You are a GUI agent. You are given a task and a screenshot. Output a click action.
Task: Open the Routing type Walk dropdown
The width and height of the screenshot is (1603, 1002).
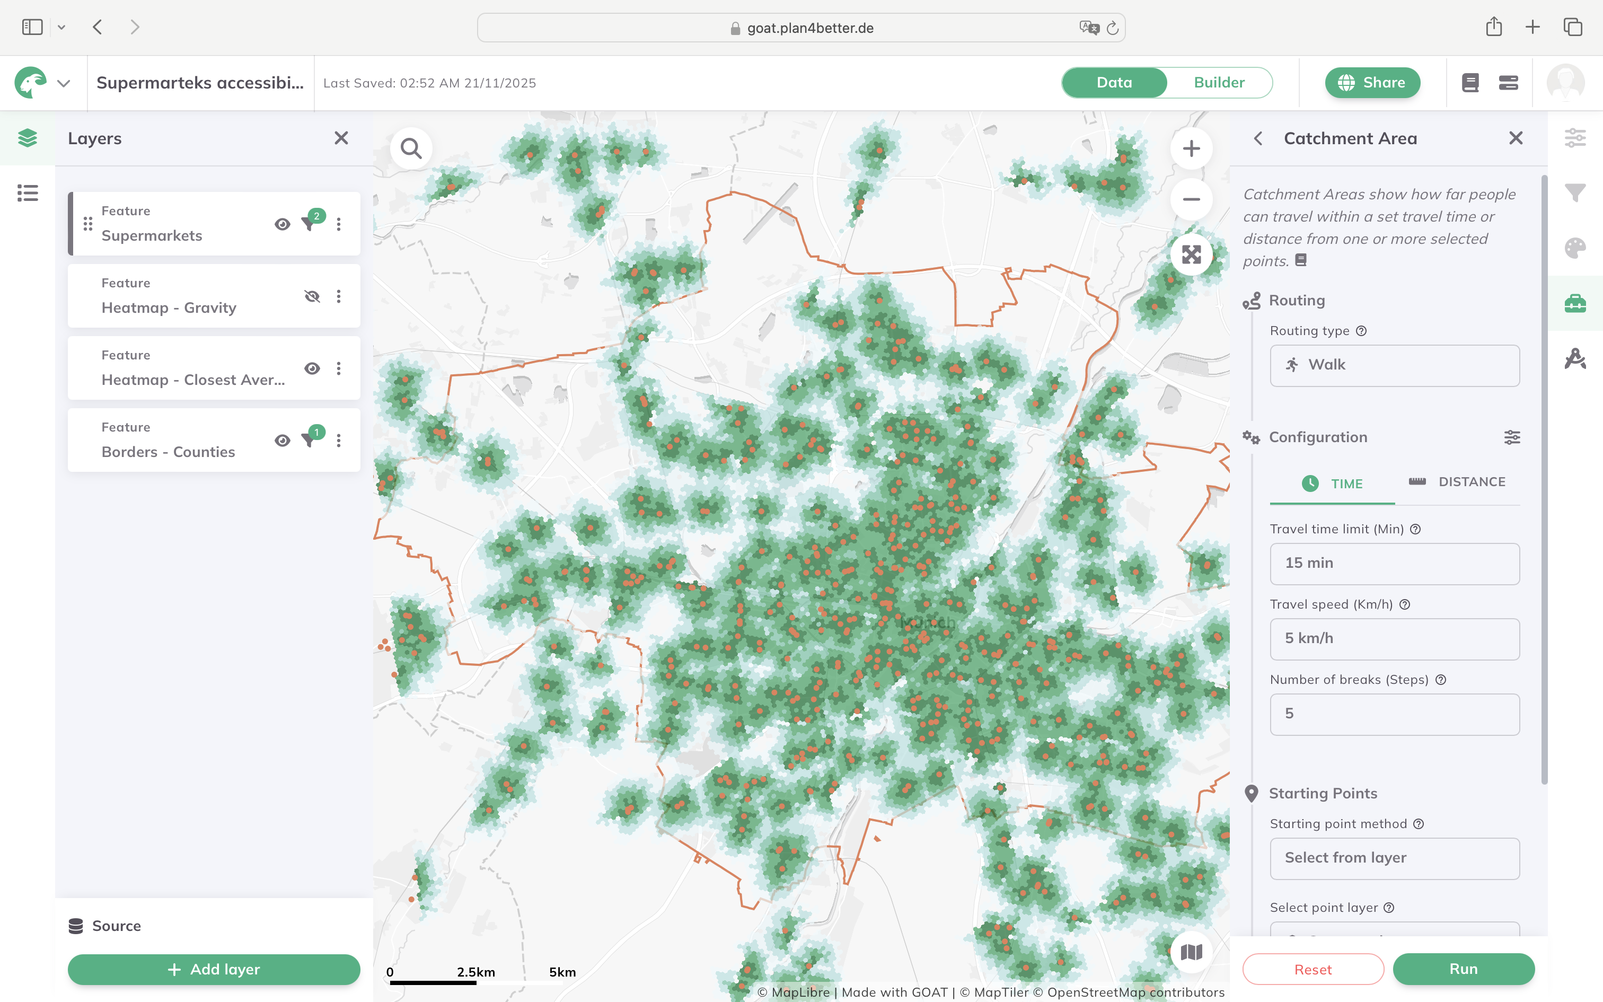(x=1394, y=365)
